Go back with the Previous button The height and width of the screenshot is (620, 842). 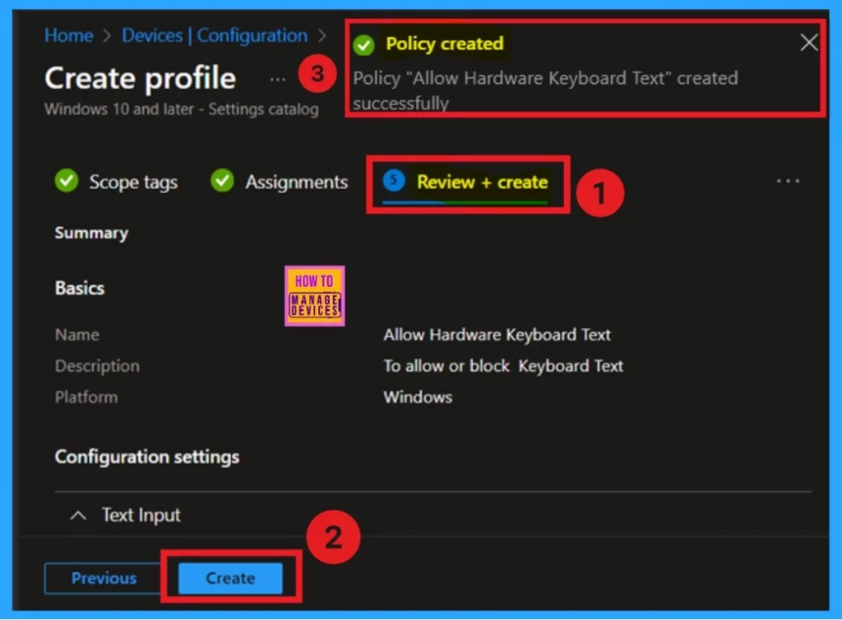point(104,578)
